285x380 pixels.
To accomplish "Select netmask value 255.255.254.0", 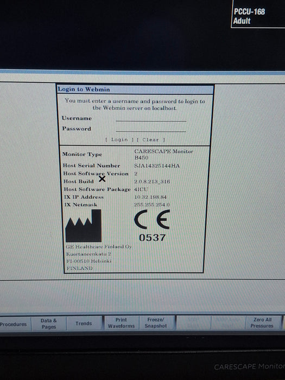I will [152, 205].
